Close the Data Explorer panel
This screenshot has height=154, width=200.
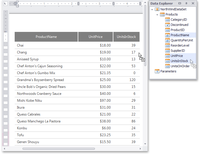[193, 3]
